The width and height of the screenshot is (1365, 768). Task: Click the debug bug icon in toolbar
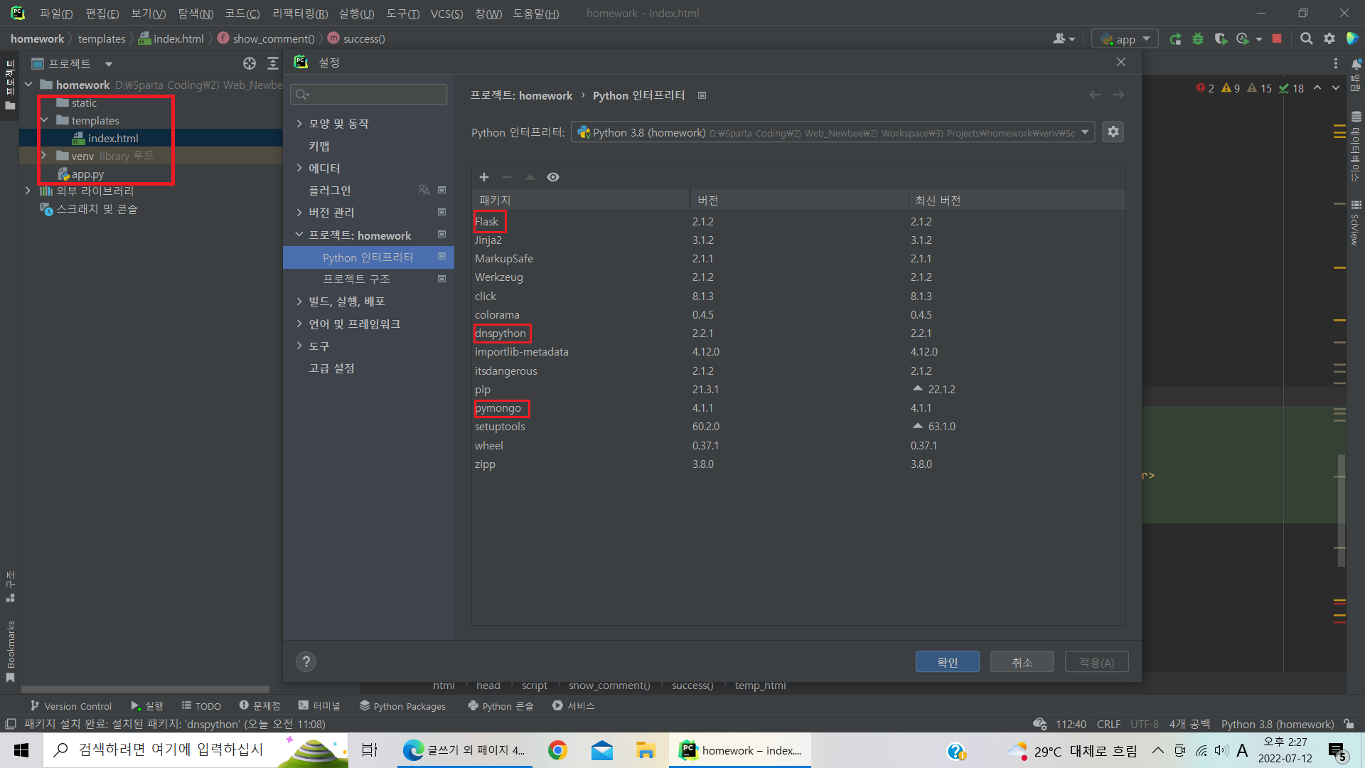click(x=1198, y=39)
